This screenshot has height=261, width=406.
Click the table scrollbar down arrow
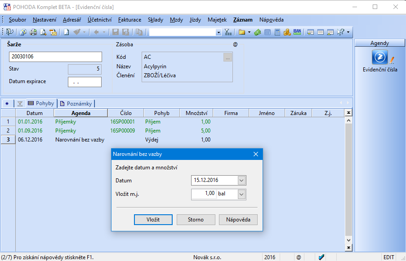[348, 240]
